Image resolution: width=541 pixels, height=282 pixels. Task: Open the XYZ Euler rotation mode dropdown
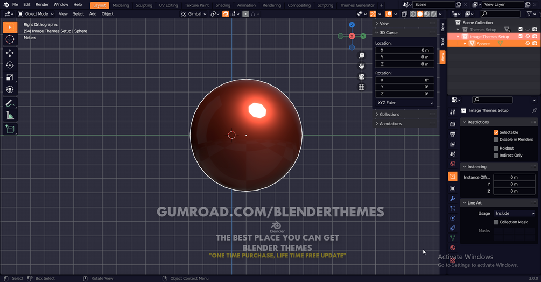tap(404, 103)
